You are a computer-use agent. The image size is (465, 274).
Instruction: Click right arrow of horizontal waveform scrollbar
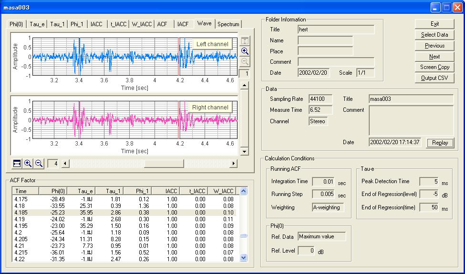234,164
